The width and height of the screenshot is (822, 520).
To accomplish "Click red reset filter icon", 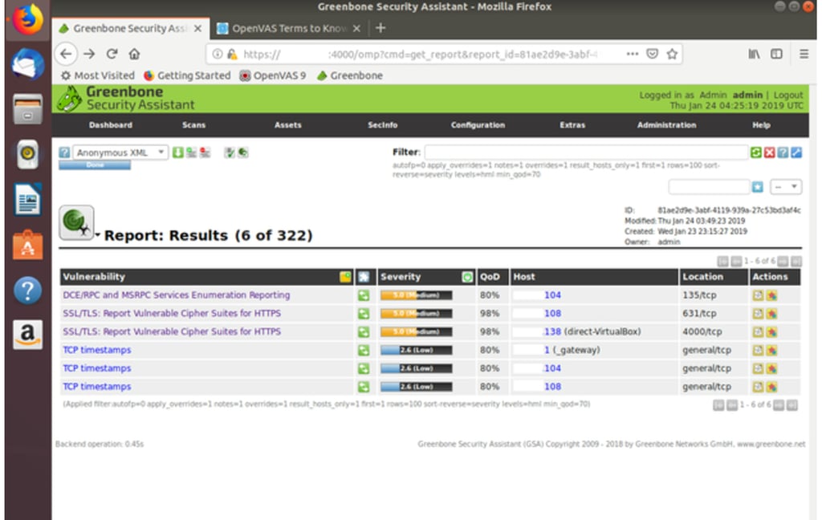I will point(769,152).
